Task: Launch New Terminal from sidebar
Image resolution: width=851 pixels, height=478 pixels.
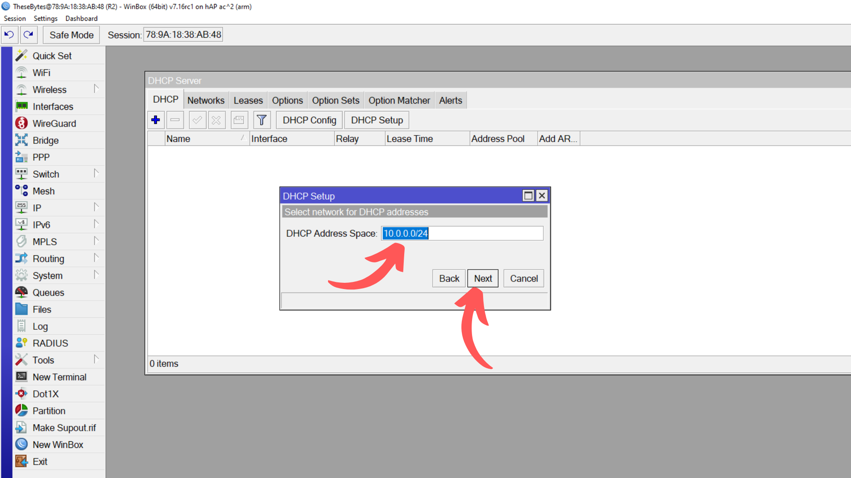Action: click(x=59, y=377)
